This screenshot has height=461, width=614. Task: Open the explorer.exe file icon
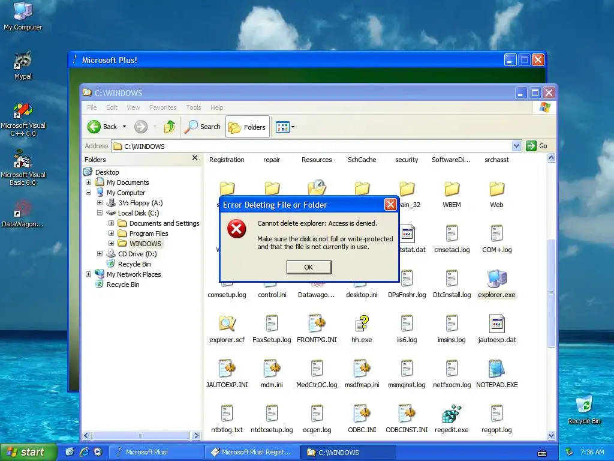(x=496, y=279)
